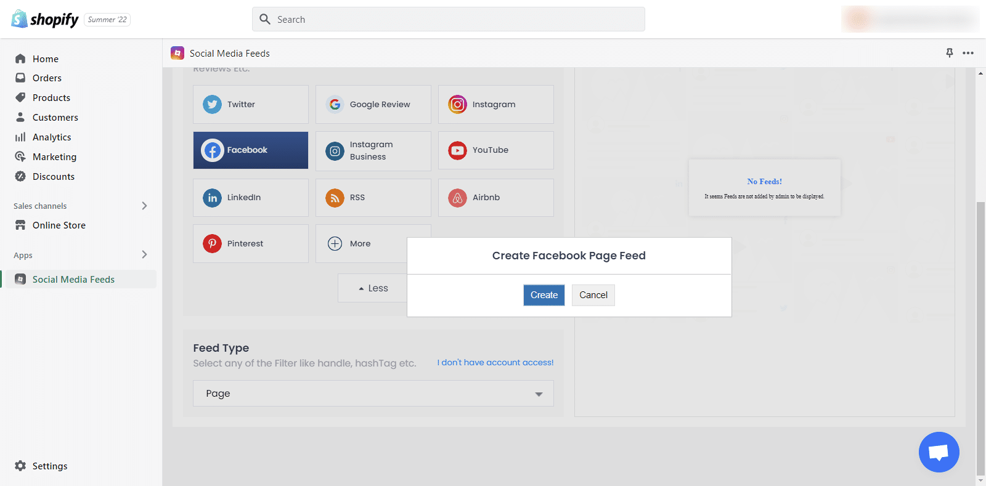Viewport: 986px width, 486px height.
Task: Click the top search field
Action: (x=449, y=19)
